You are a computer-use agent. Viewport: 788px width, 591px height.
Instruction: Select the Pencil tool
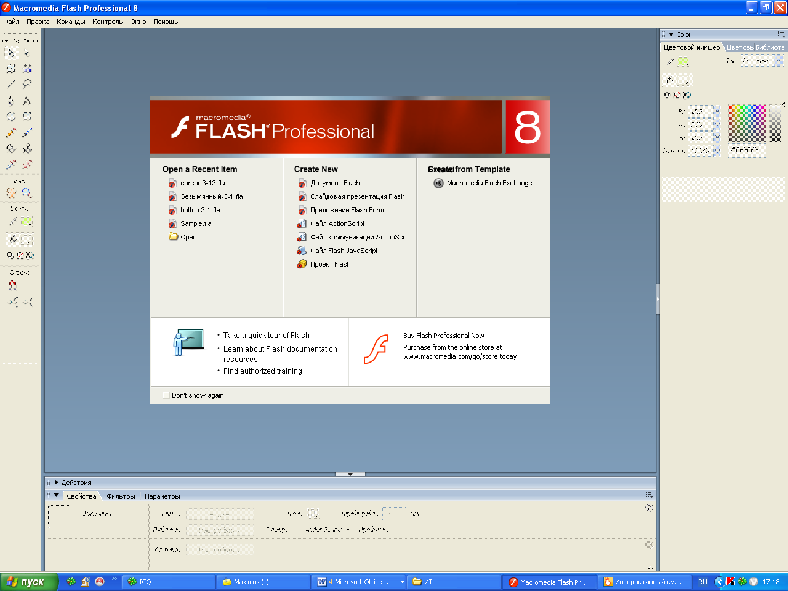point(11,132)
